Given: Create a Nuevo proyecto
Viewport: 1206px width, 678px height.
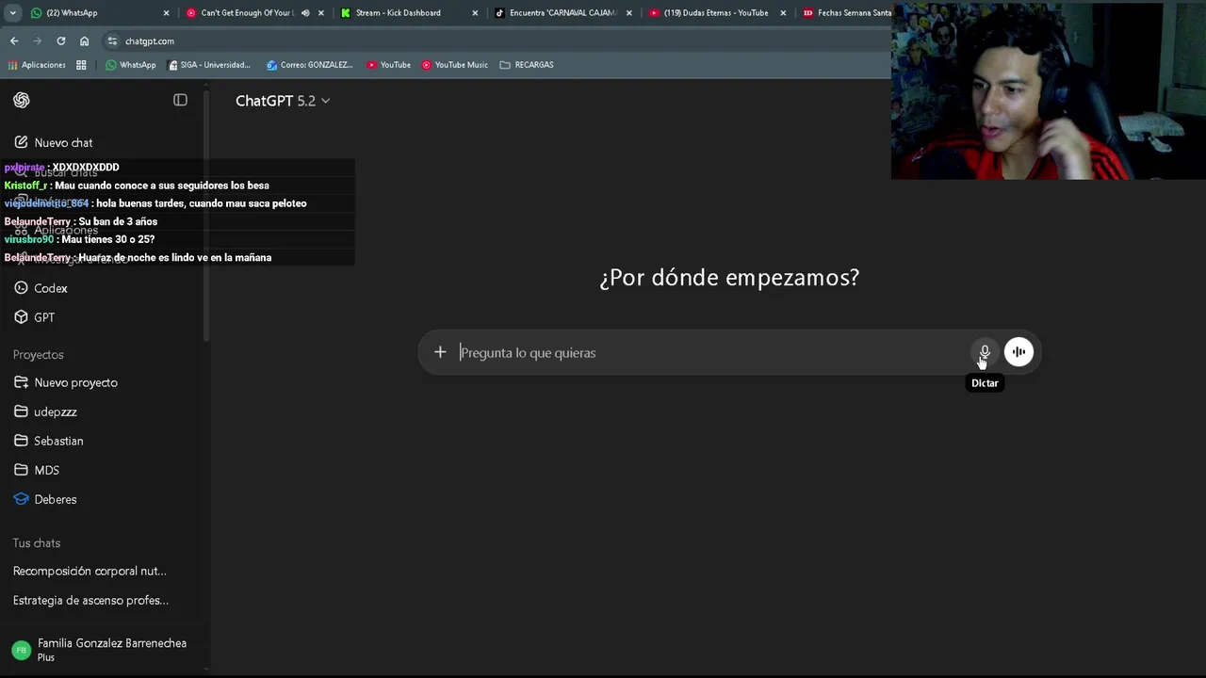Looking at the screenshot, I should pos(75,382).
